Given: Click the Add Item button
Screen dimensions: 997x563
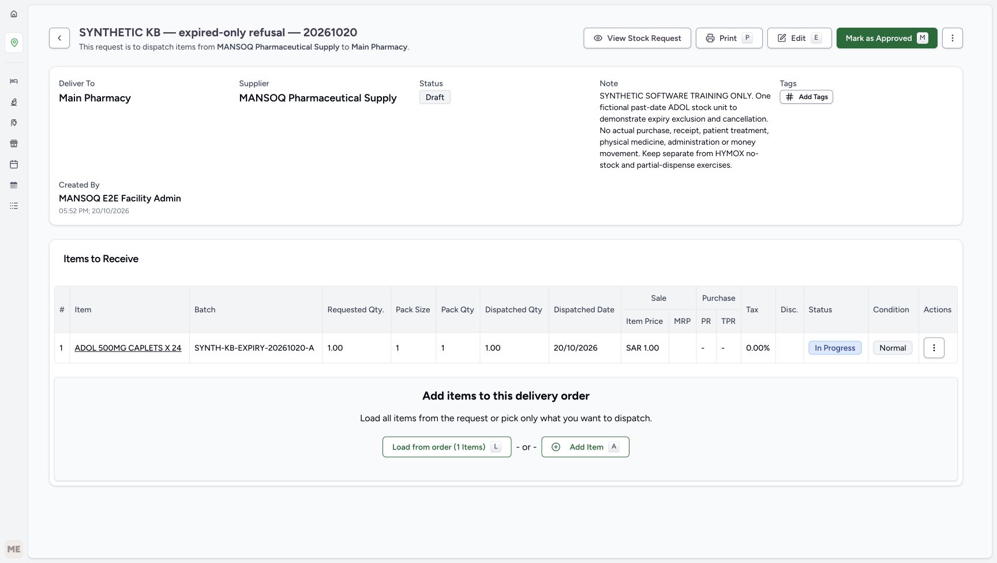Looking at the screenshot, I should point(585,447).
